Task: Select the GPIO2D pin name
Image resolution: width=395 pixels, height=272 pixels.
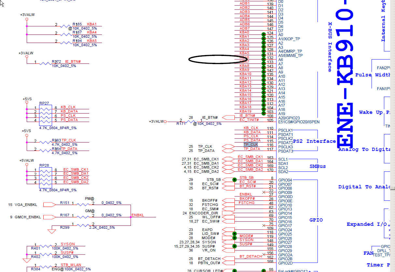Action: point(285,263)
